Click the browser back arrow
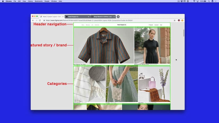The width and height of the screenshot is (219, 123). point(33,20)
